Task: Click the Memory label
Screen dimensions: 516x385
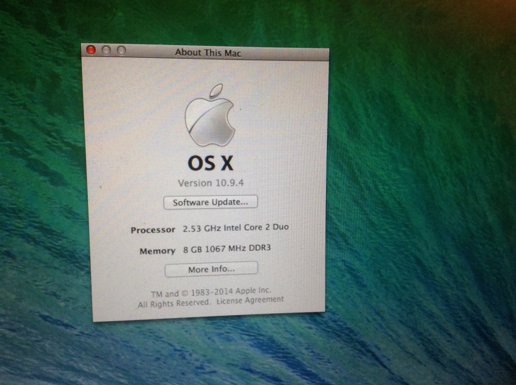Action: [157, 251]
